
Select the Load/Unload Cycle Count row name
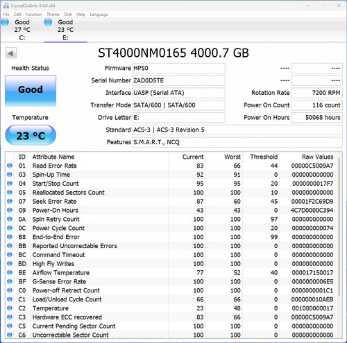coord(67,299)
